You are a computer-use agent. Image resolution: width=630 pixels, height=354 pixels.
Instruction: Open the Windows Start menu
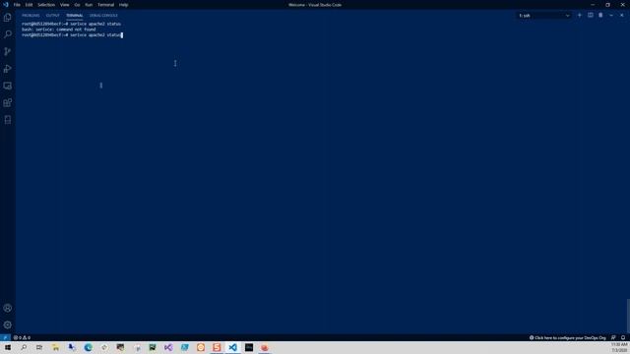pos(7,347)
